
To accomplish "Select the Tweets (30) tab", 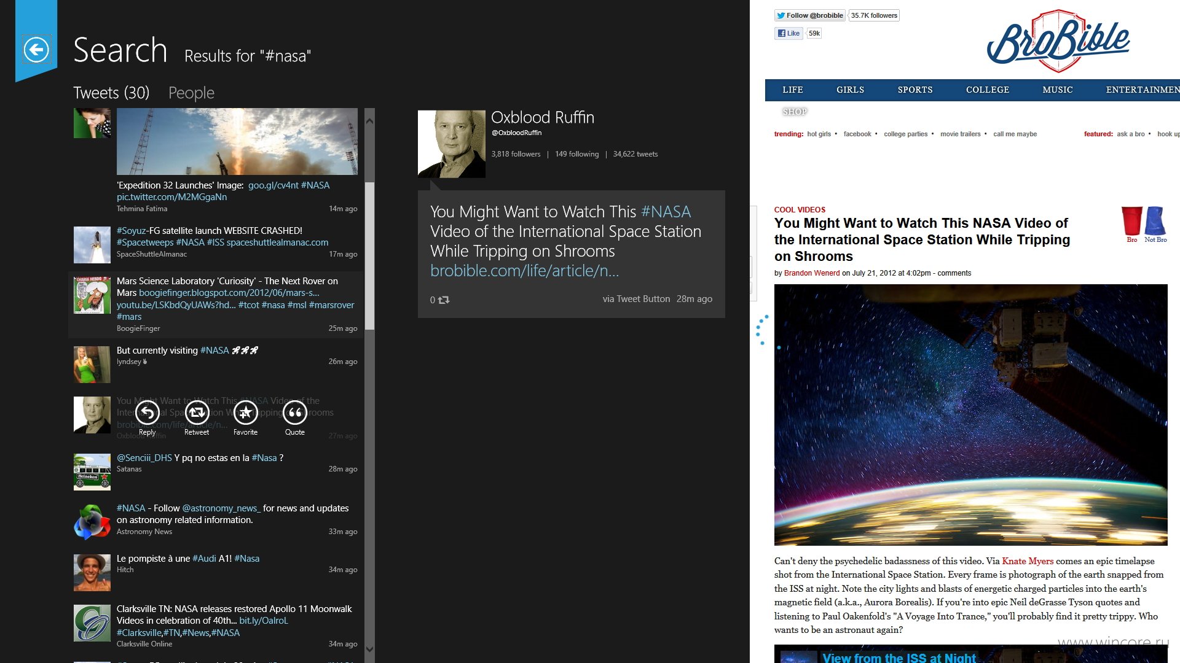I will 111,93.
